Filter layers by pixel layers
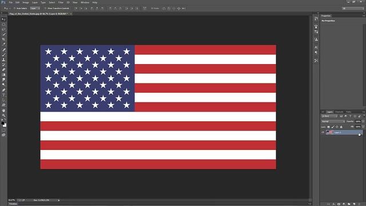The width and height of the screenshot is (366, 206). pos(341,116)
